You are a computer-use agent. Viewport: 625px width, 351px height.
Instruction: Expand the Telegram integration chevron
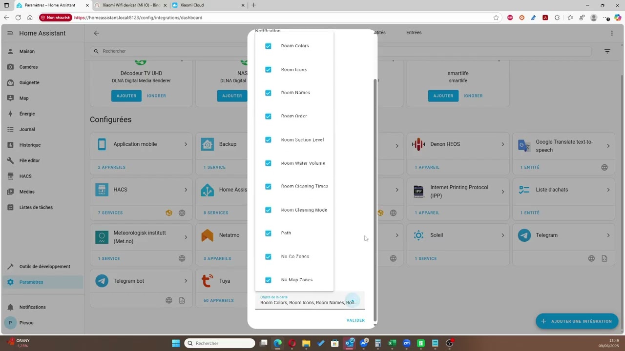pyautogui.click(x=608, y=235)
